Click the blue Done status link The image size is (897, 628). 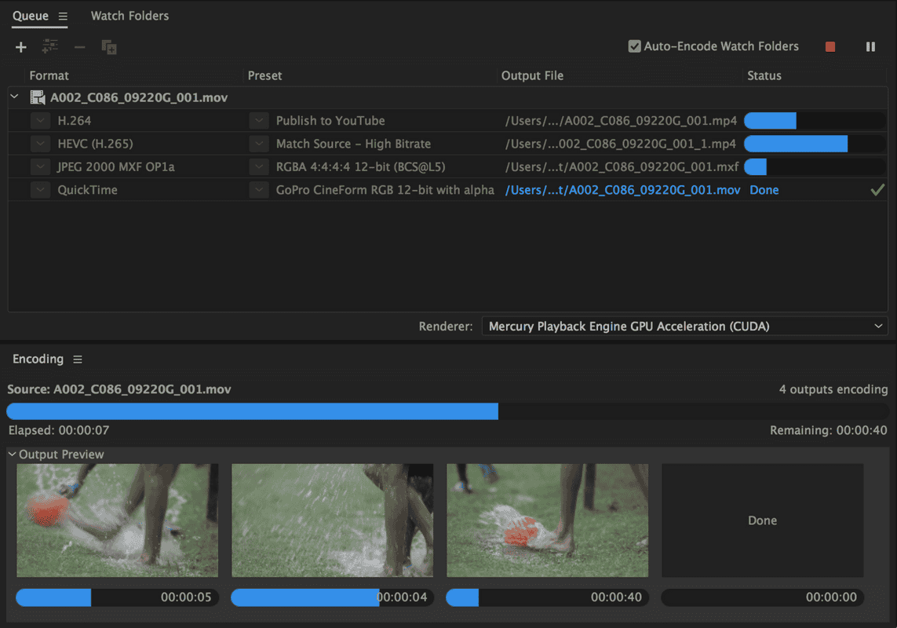point(764,190)
